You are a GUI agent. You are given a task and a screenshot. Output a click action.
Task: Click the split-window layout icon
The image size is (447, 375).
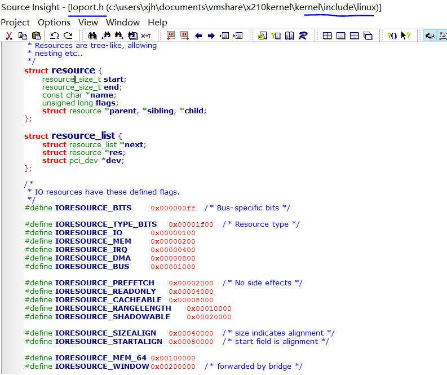(x=355, y=36)
